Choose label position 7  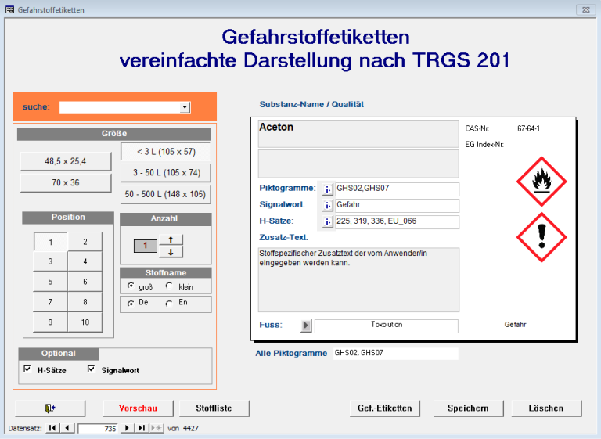50,302
